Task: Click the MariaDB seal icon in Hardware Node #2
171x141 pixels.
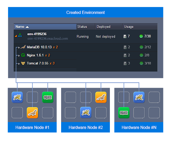Action: point(101,97)
